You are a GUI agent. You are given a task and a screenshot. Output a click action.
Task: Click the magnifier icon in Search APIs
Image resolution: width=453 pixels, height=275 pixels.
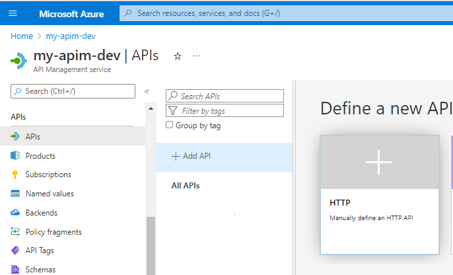(x=173, y=96)
